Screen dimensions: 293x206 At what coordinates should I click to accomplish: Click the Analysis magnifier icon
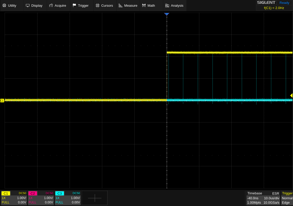tap(167, 5)
